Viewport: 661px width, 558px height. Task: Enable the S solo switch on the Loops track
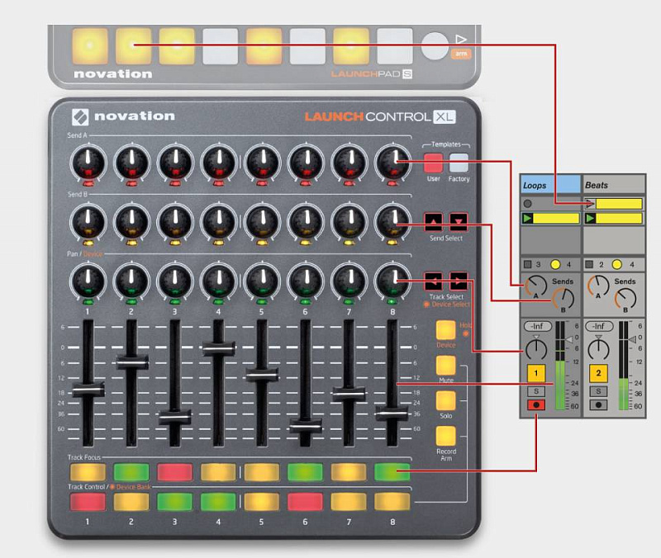click(536, 390)
